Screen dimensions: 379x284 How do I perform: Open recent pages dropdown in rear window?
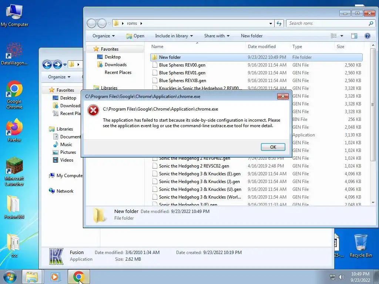65,65
